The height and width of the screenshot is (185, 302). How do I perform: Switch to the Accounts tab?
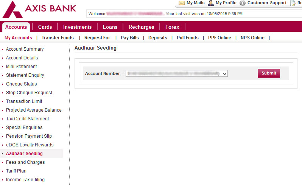[x=16, y=27]
